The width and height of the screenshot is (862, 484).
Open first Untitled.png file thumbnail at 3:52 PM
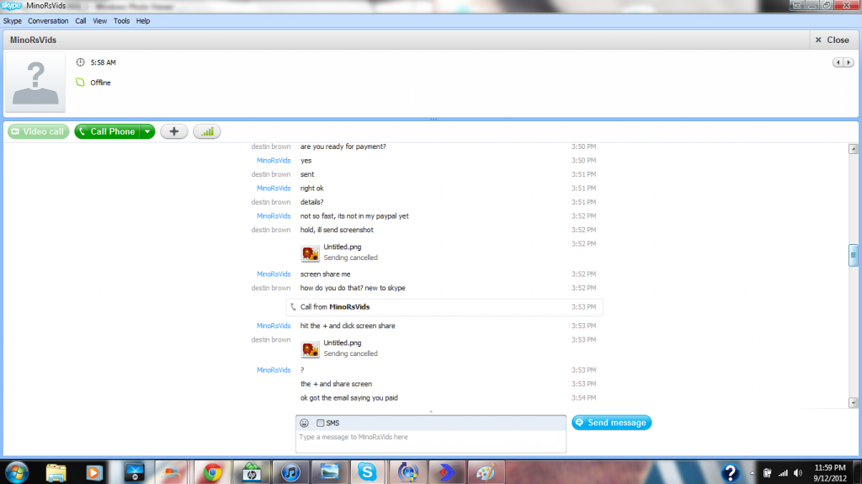(310, 253)
